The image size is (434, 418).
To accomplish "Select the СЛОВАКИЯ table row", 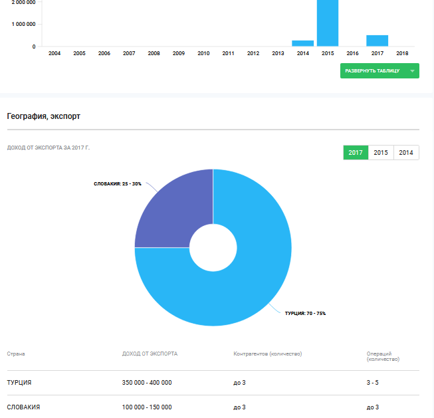I will (x=213, y=407).
